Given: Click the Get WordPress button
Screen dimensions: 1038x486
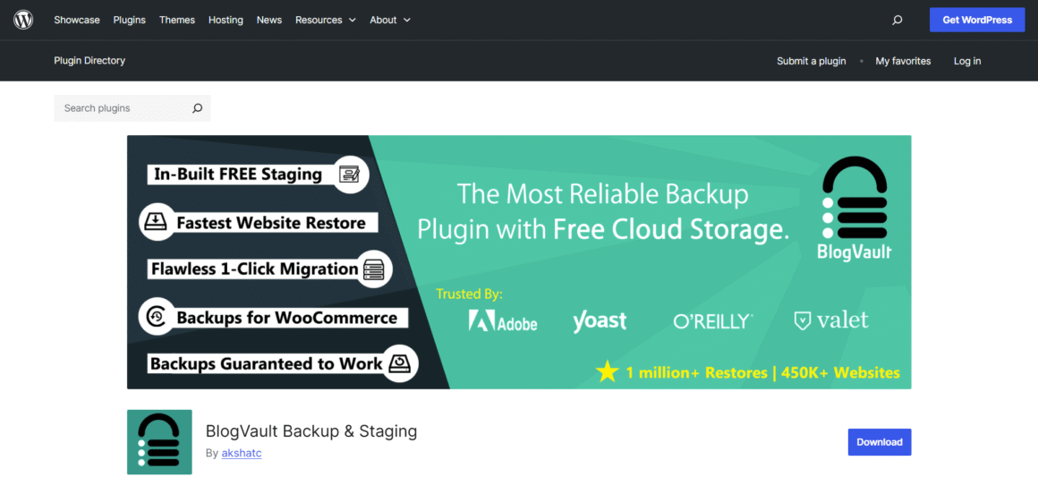Looking at the screenshot, I should pyautogui.click(x=977, y=20).
